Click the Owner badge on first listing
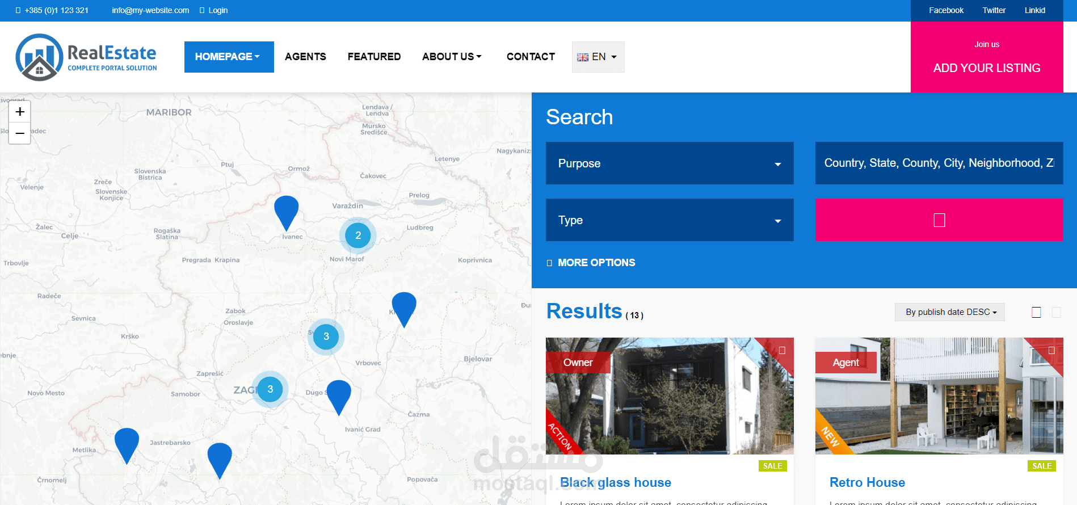The height and width of the screenshot is (505, 1077). point(578,363)
